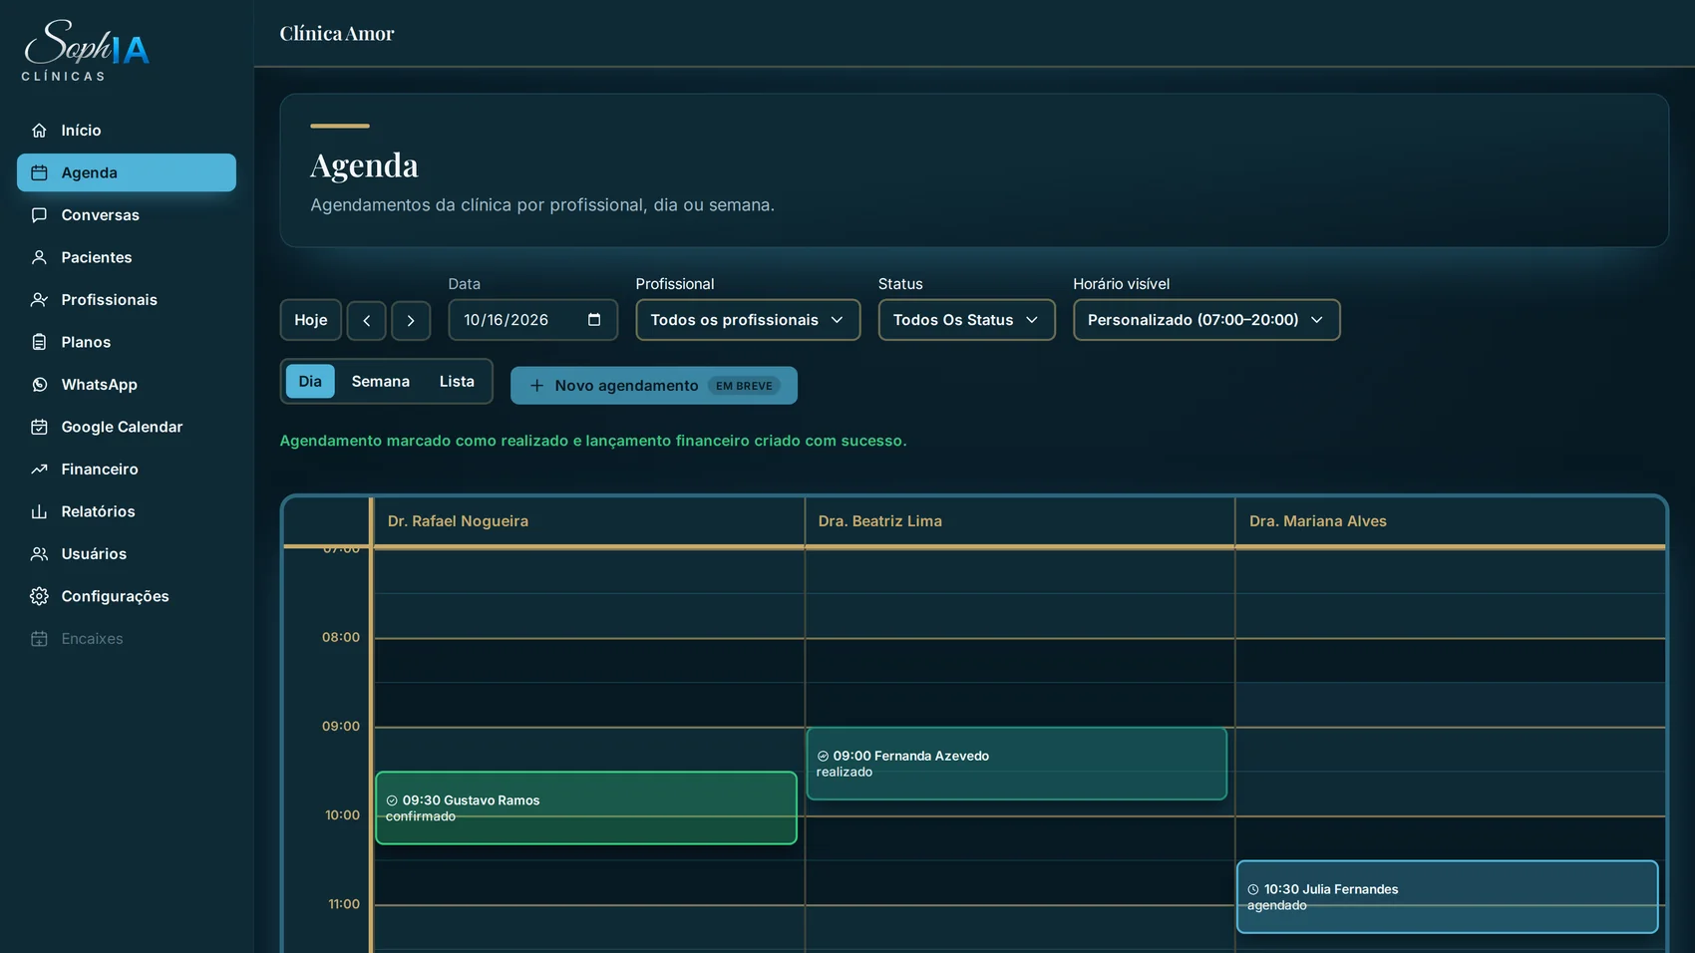Click the Relatórios bar chart icon
Screen dimensions: 1695x953
tap(39, 511)
